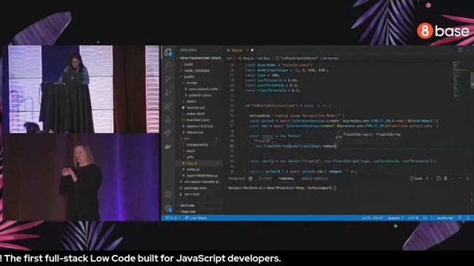Collapse the model folder
The height and width of the screenshot is (266, 474).
(192, 83)
